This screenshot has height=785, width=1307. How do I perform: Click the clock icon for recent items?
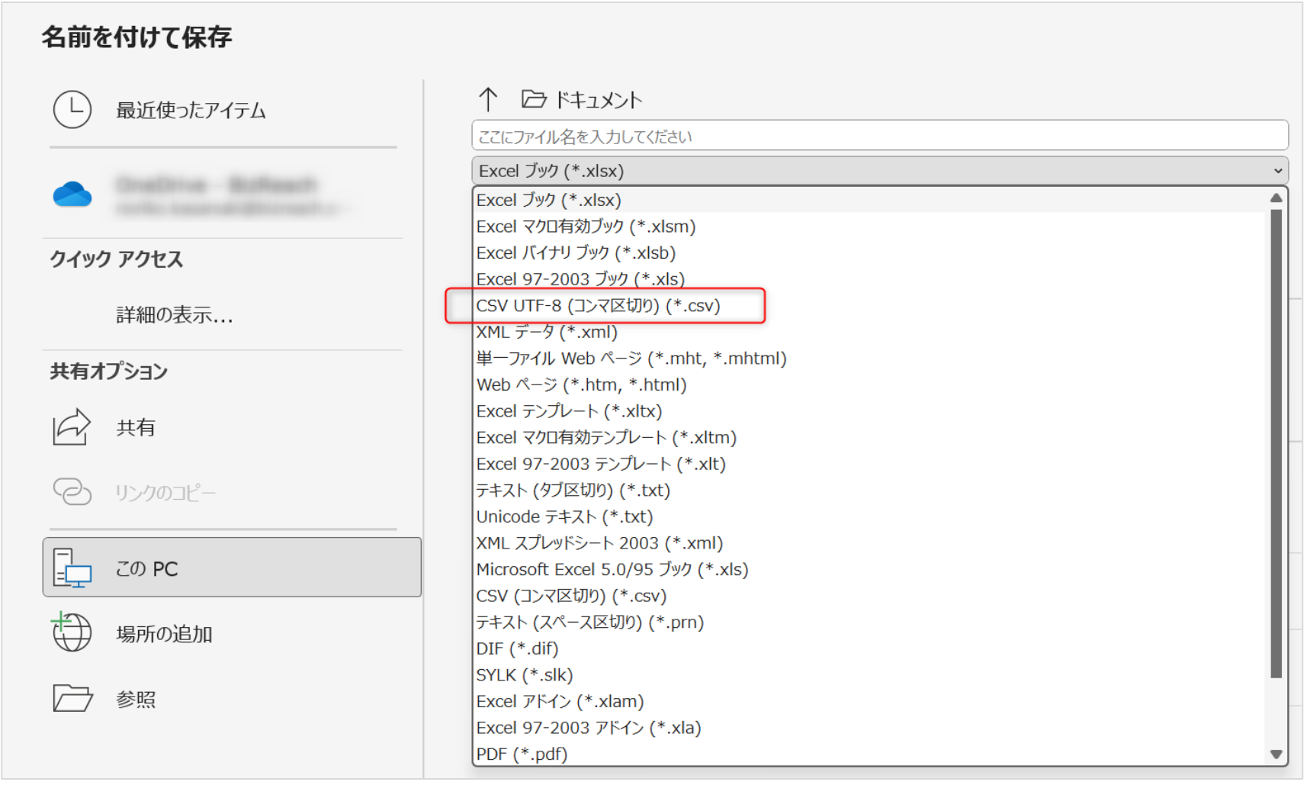(72, 110)
